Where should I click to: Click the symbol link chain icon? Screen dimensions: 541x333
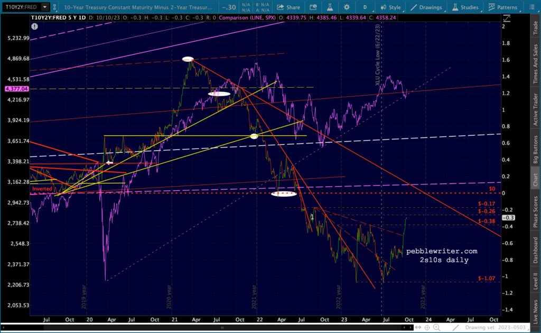coord(54,7)
